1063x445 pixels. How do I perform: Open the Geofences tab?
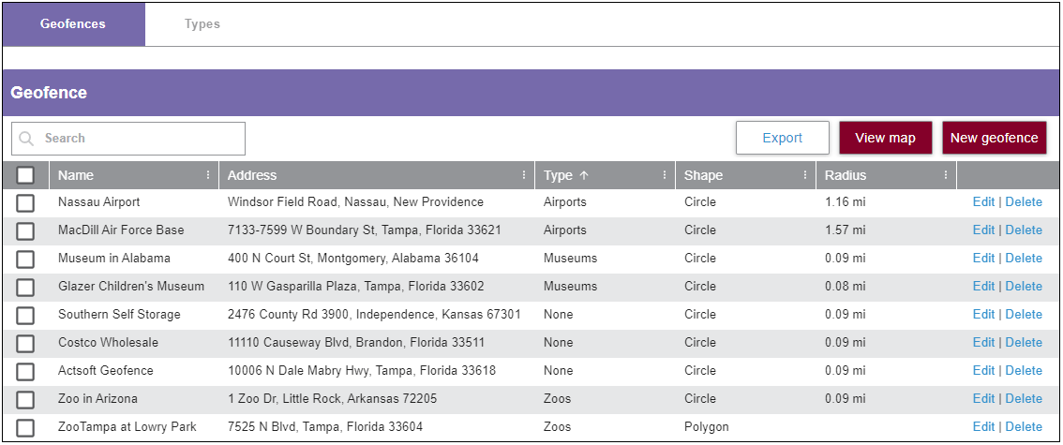click(x=73, y=24)
